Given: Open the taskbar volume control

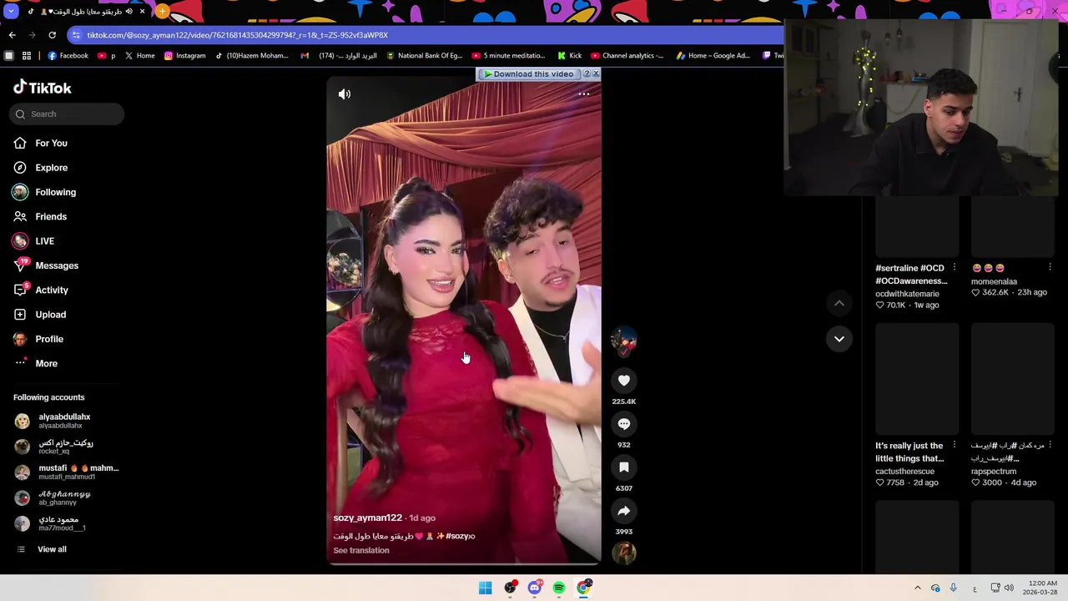Looking at the screenshot, I should click(1009, 588).
